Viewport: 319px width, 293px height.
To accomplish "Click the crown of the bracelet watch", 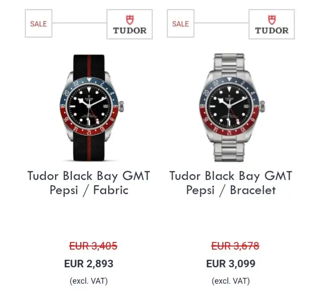I will [x=262, y=106].
